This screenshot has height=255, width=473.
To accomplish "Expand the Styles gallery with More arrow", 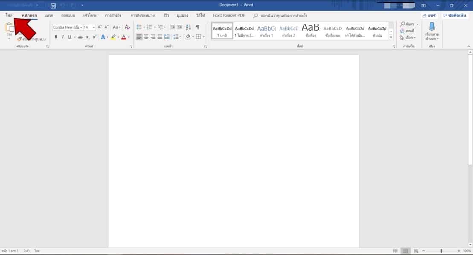I will tap(391, 37).
